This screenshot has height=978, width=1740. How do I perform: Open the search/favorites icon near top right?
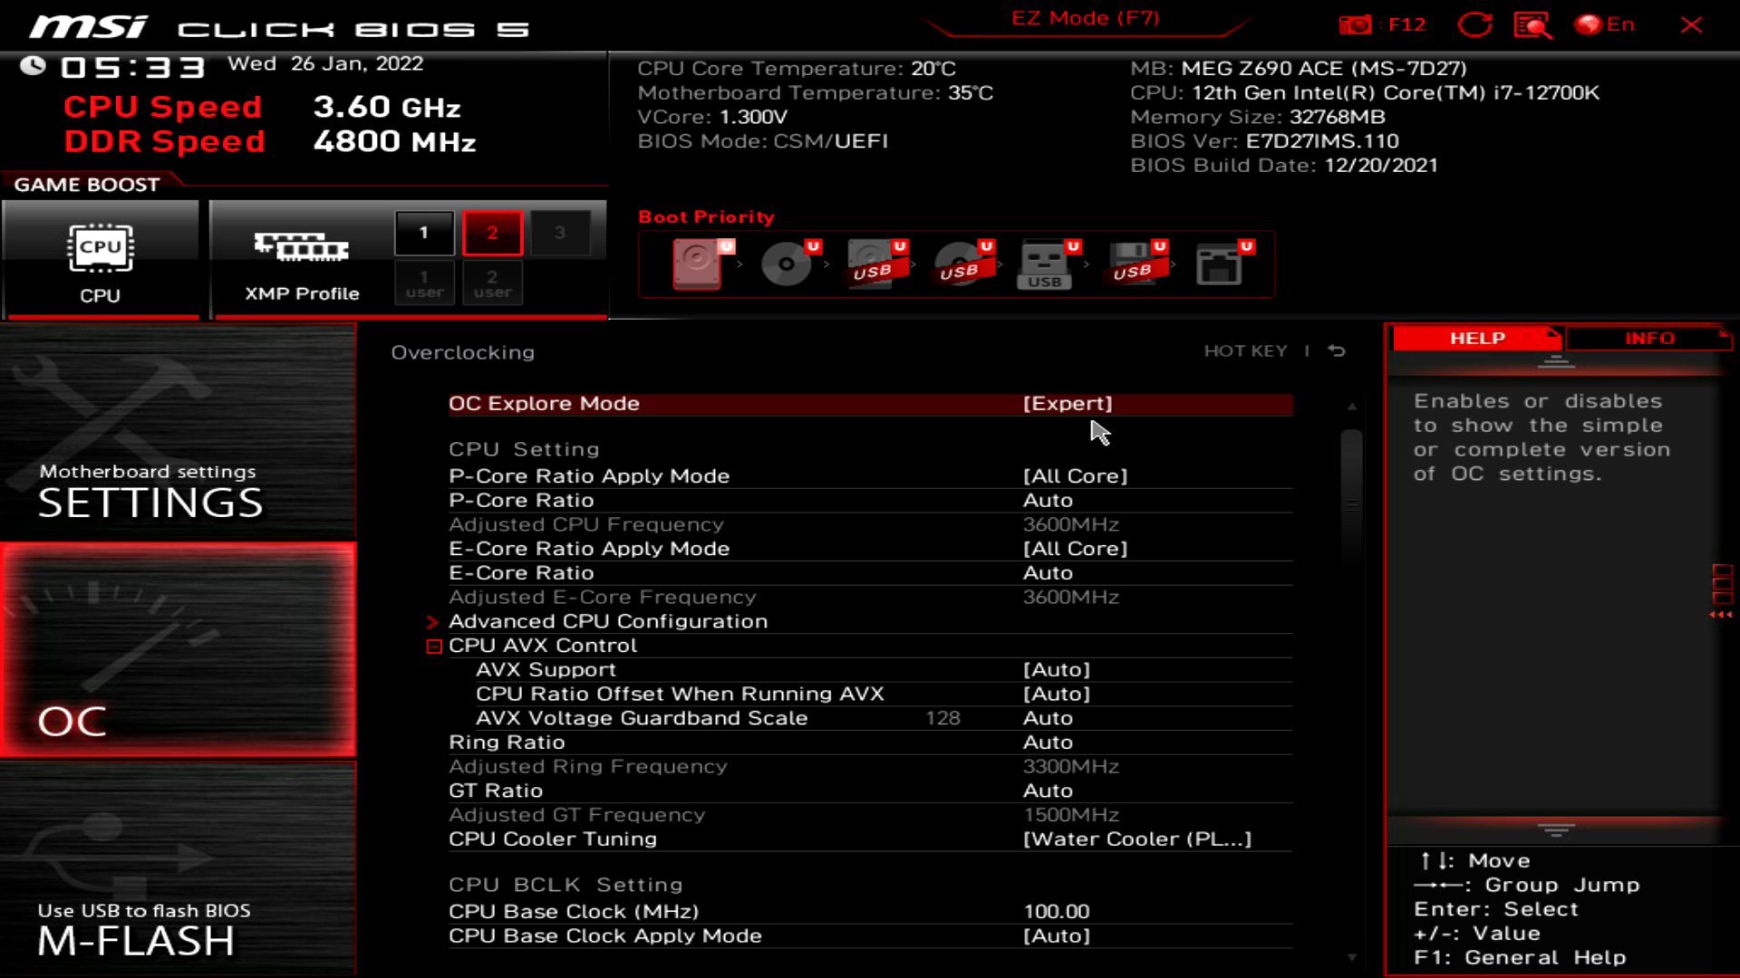pos(1533,25)
